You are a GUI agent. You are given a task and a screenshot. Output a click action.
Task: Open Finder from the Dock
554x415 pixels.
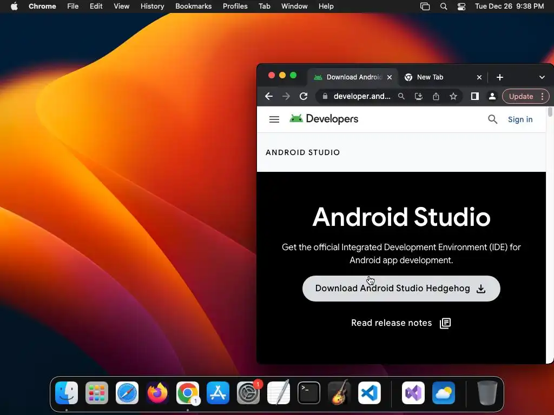(67, 393)
